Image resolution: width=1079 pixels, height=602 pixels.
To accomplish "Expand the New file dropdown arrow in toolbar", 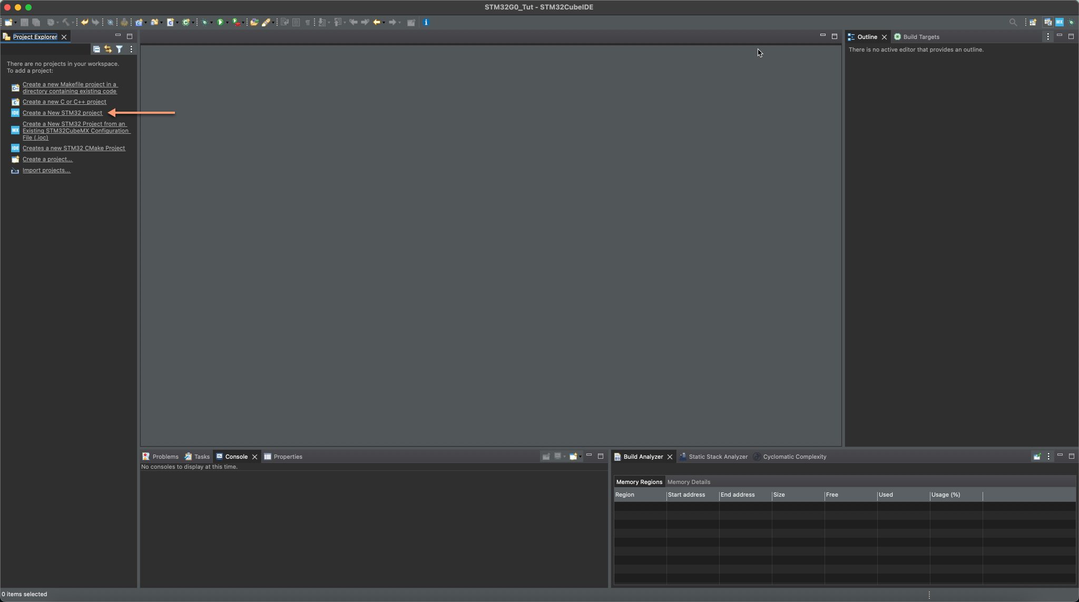I will coord(16,23).
